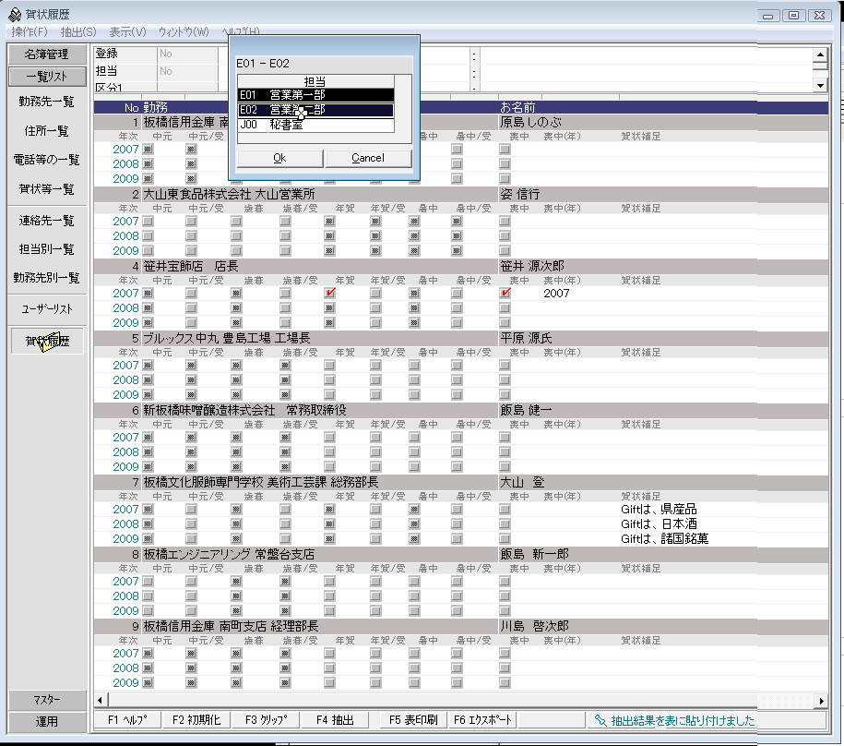The height and width of the screenshot is (746, 844).
Task: Open 勤務先一覧 from the sidebar
Action: pos(47,102)
